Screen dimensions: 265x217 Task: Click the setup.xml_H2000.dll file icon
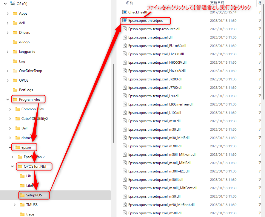(124, 54)
